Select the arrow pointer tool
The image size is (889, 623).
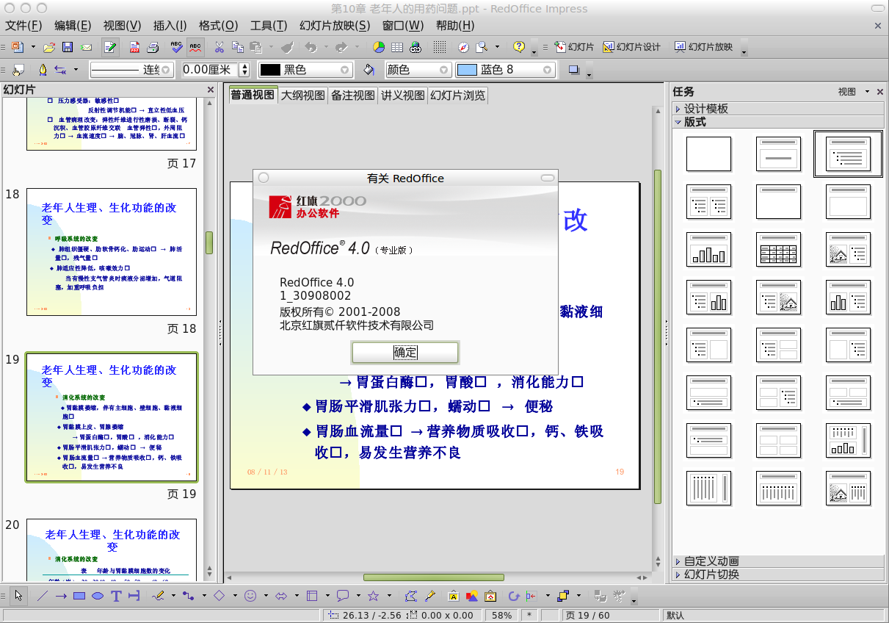[x=18, y=596]
